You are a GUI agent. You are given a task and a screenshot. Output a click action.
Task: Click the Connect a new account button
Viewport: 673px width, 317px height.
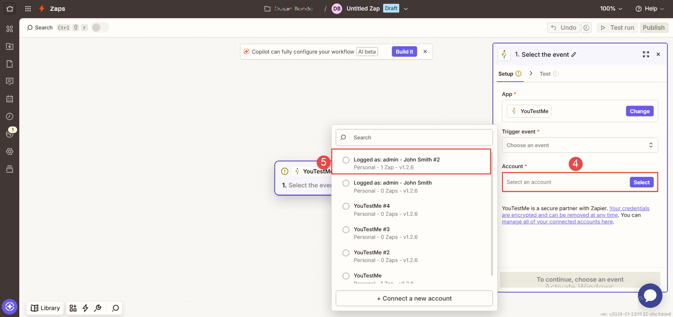pyautogui.click(x=414, y=299)
